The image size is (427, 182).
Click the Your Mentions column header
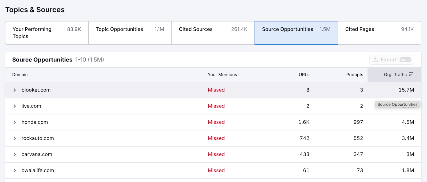point(222,75)
